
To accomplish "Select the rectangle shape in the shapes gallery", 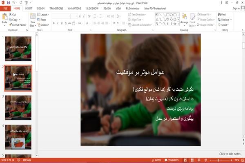I will tap(168, 15).
